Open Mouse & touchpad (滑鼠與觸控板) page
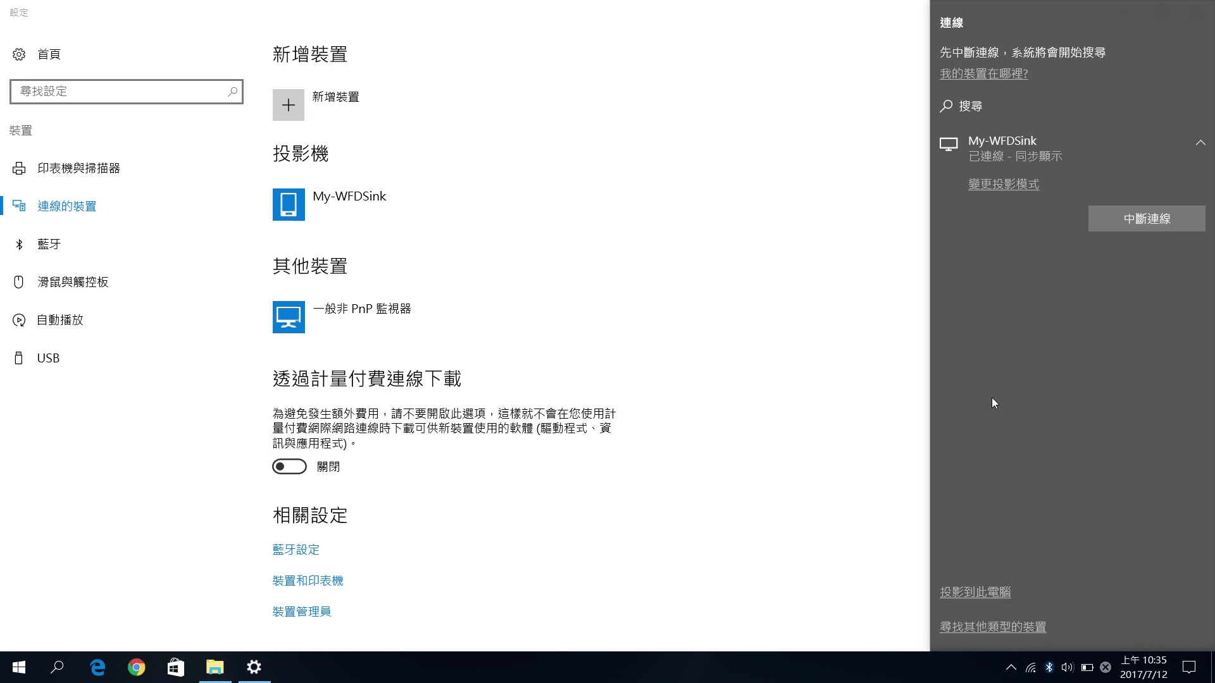The width and height of the screenshot is (1215, 683). click(x=73, y=282)
